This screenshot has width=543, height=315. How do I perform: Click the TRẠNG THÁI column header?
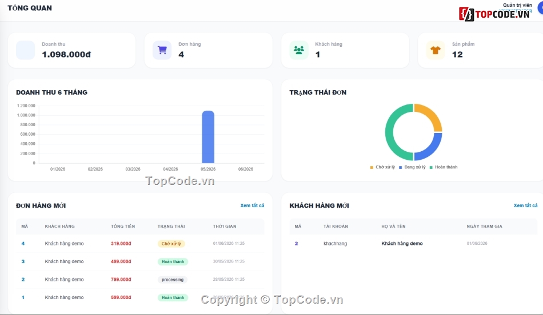point(171,226)
